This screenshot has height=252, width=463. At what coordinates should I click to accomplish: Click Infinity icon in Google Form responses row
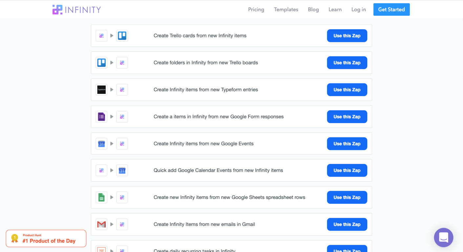(x=122, y=117)
